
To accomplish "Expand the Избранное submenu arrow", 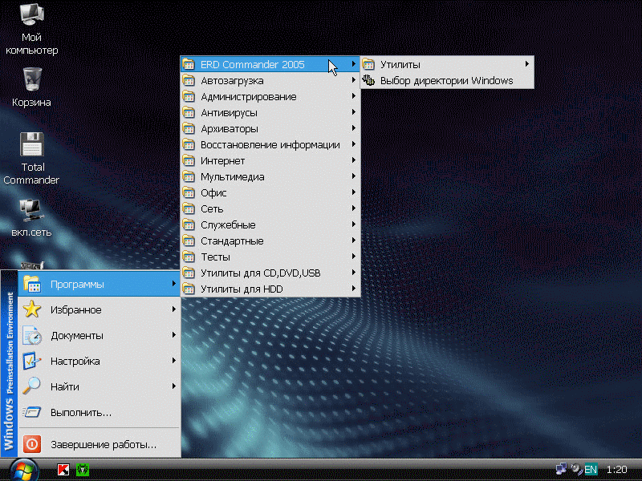I will coord(174,309).
